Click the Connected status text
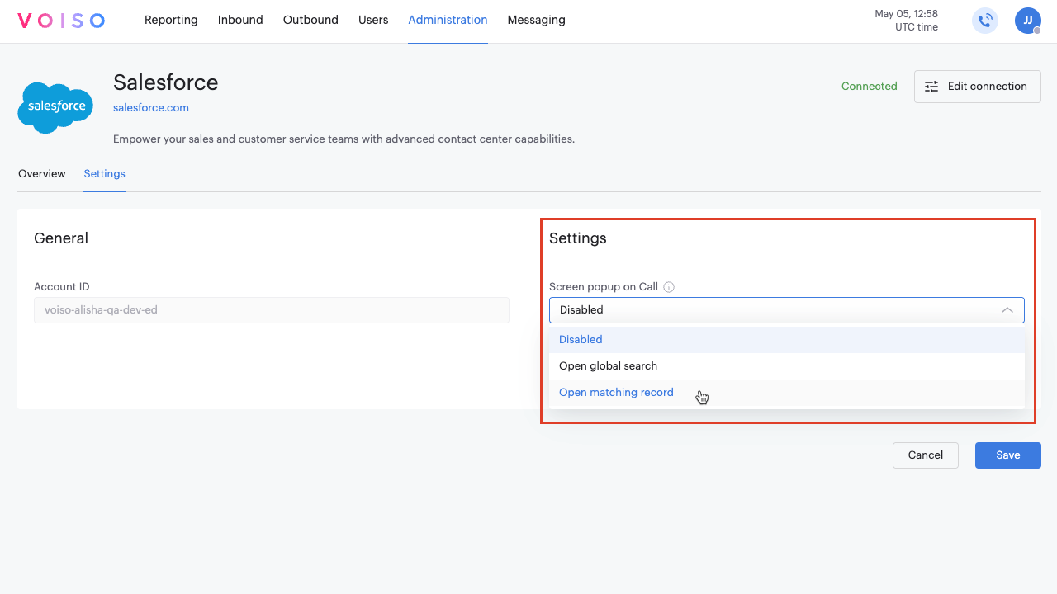The height and width of the screenshot is (594, 1057). pos(870,87)
